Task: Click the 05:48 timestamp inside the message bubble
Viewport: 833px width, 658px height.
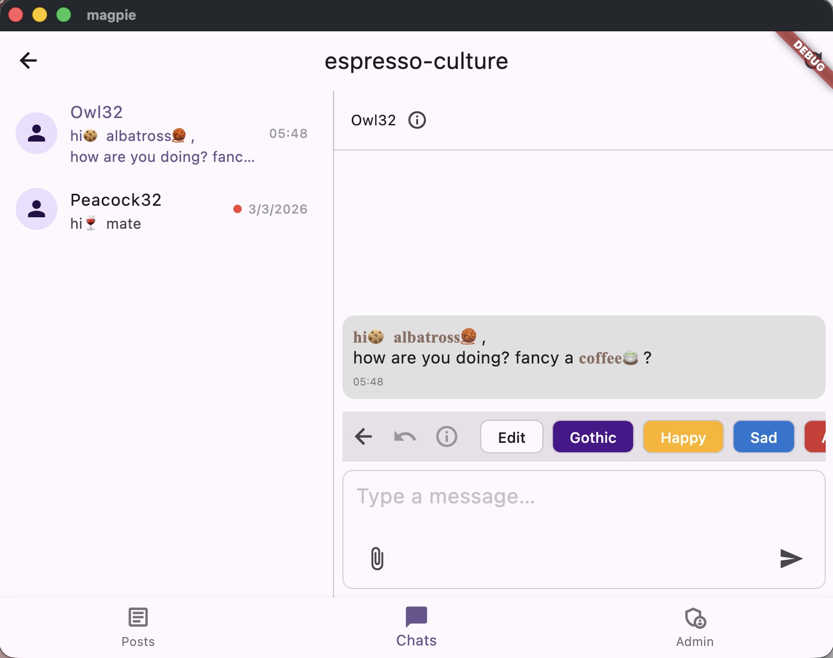Action: 368,382
